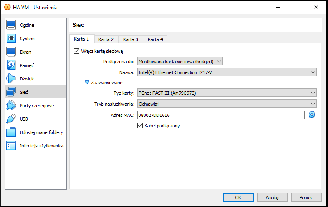Select the Porty szeregowe icon
The height and width of the screenshot is (207, 328).
11,105
